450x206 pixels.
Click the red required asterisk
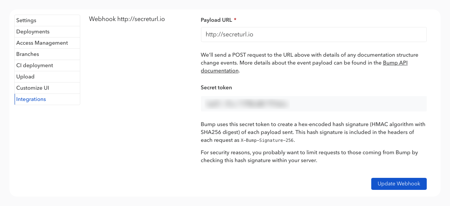235,20
